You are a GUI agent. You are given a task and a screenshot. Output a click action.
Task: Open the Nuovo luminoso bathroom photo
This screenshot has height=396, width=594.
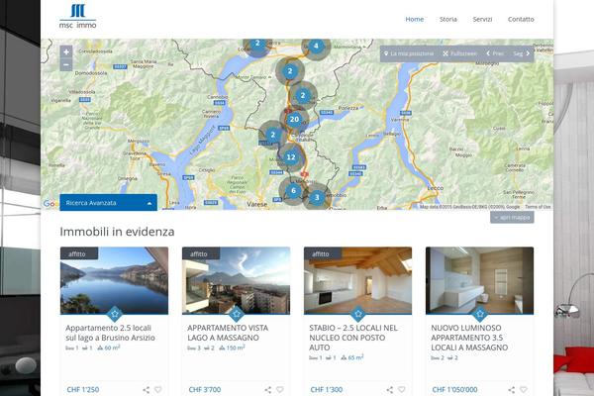(x=479, y=280)
